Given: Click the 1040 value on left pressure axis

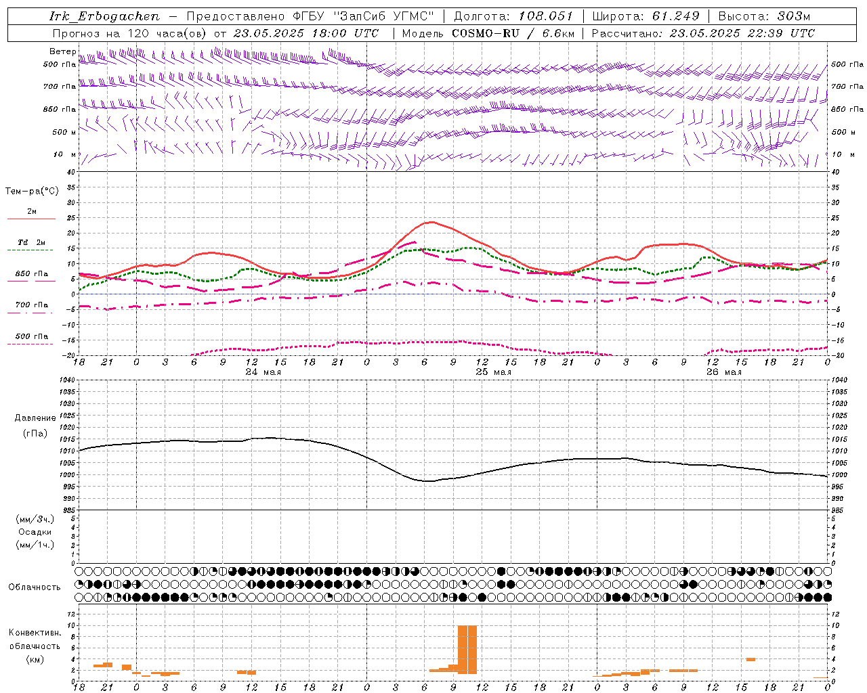Looking at the screenshot, I should pos(67,380).
